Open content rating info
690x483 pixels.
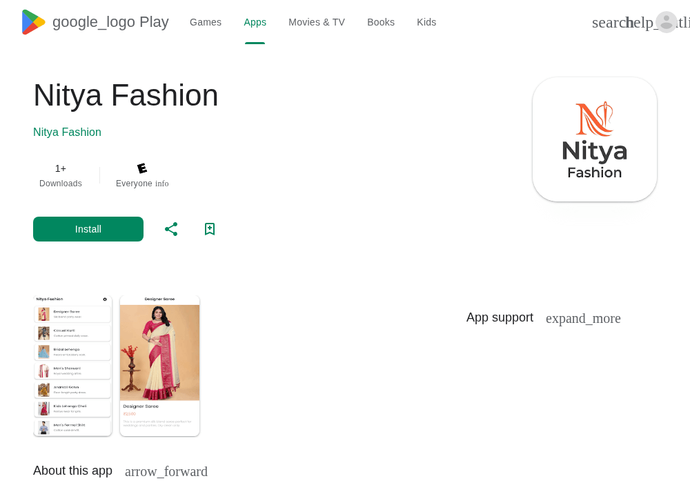[162, 184]
